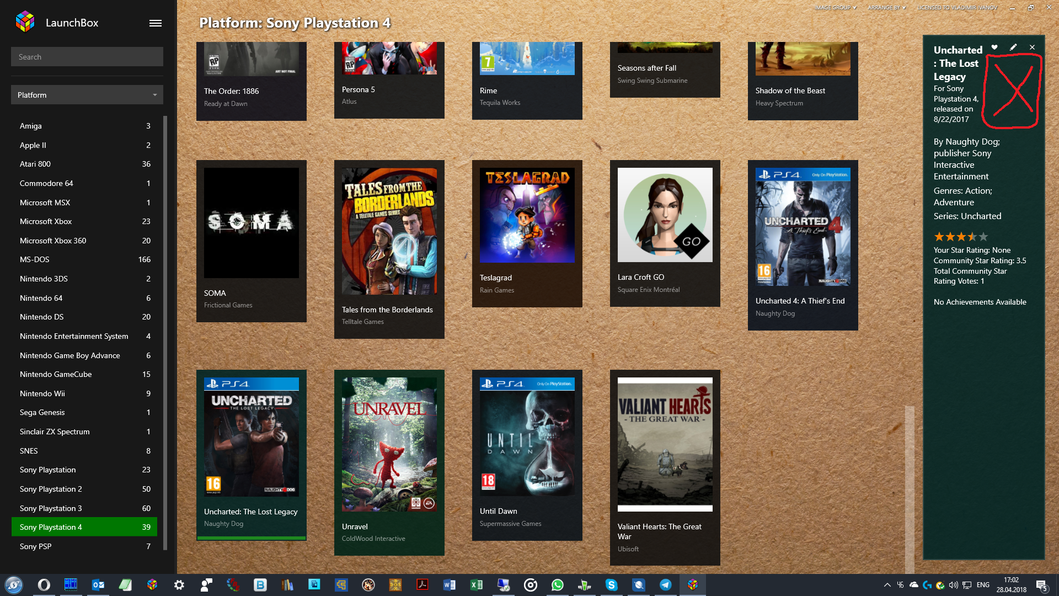Viewport: 1059px width, 596px height.
Task: Select the Sony PSP platform
Action: (x=84, y=546)
